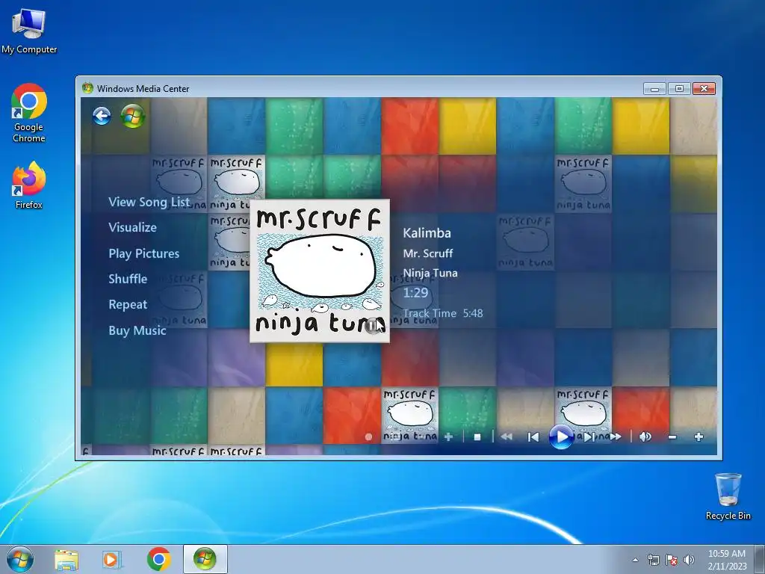
Task: Click the artist name Mr. Scruff
Action: coord(428,253)
